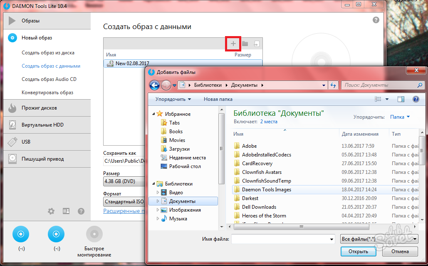Click the Open button in dialog
Viewport: 428px width, 266px height.
point(358,251)
